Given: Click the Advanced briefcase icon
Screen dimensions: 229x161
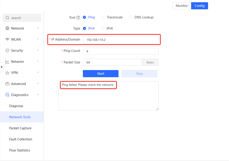Looking at the screenshot, I should click(7, 84).
